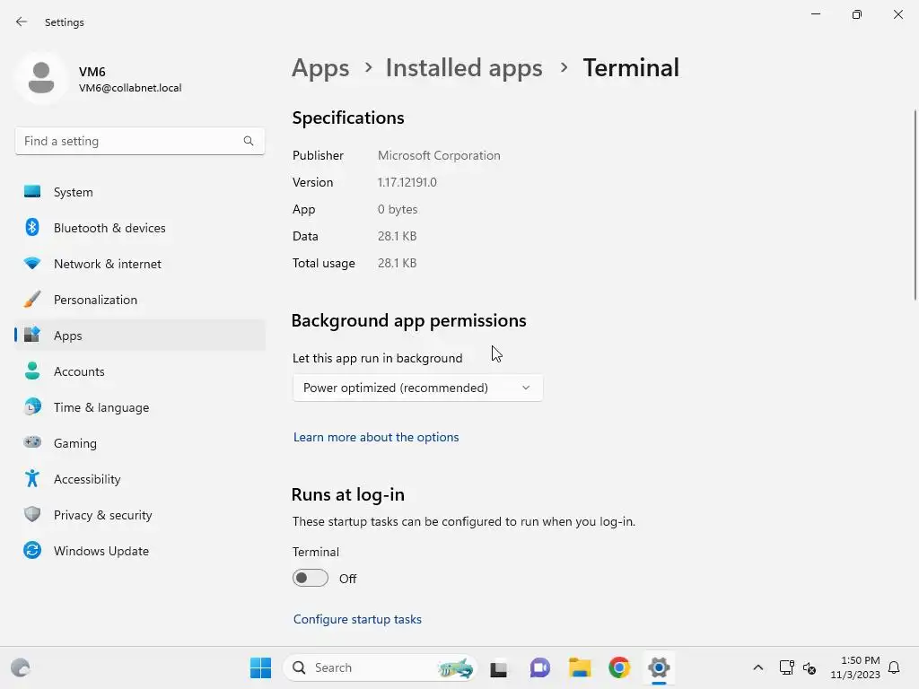
Task: Go to Installed apps breadcrumb
Action: click(x=463, y=67)
